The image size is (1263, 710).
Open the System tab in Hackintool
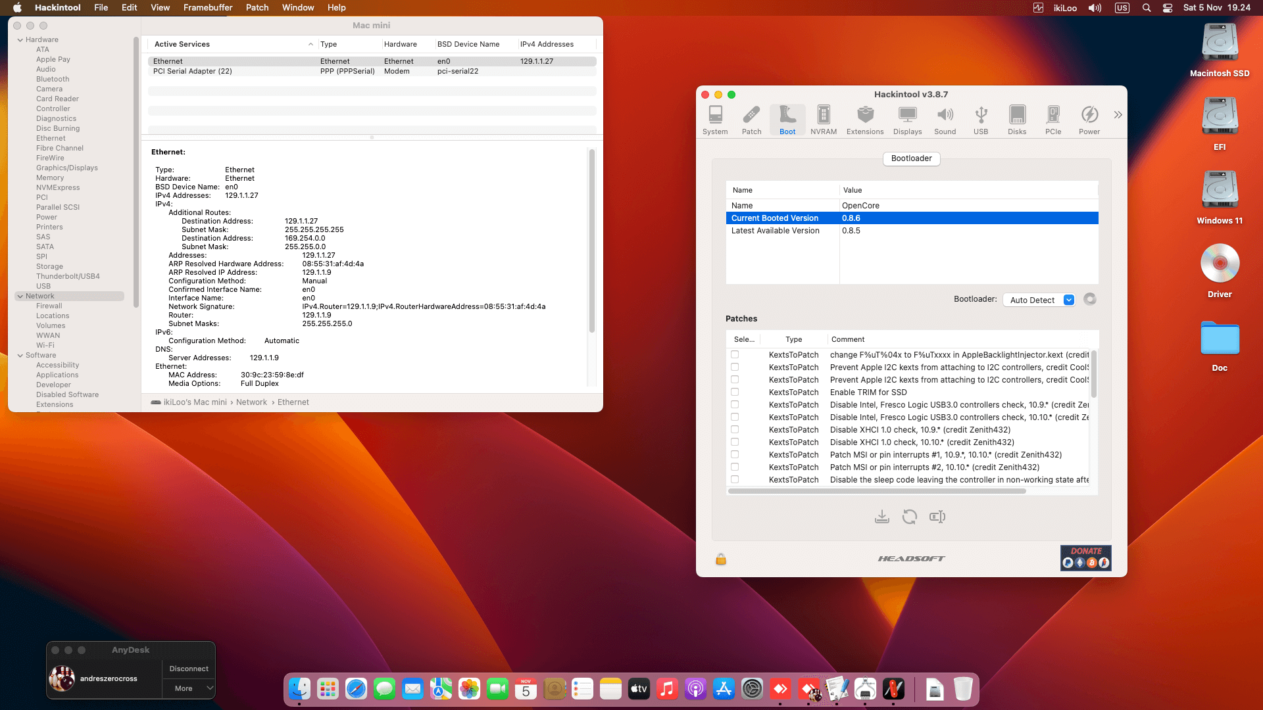715,120
